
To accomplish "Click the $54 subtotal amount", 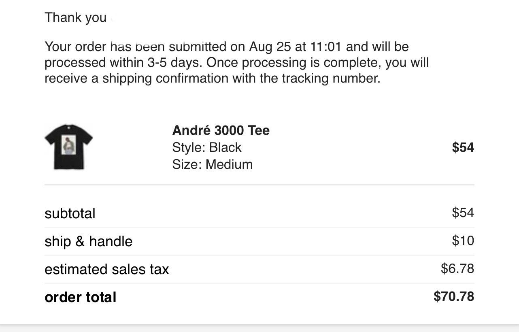I will point(463,213).
